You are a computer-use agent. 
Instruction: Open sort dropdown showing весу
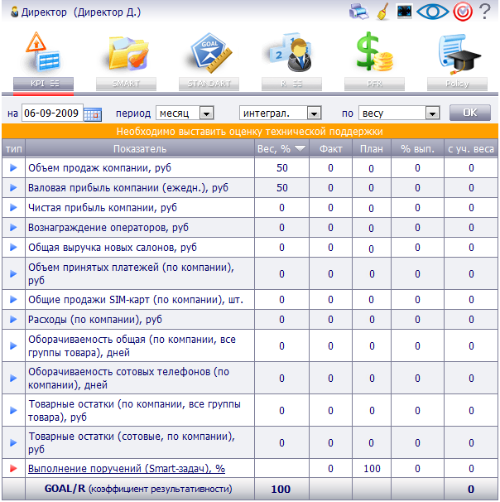pyautogui.click(x=399, y=113)
